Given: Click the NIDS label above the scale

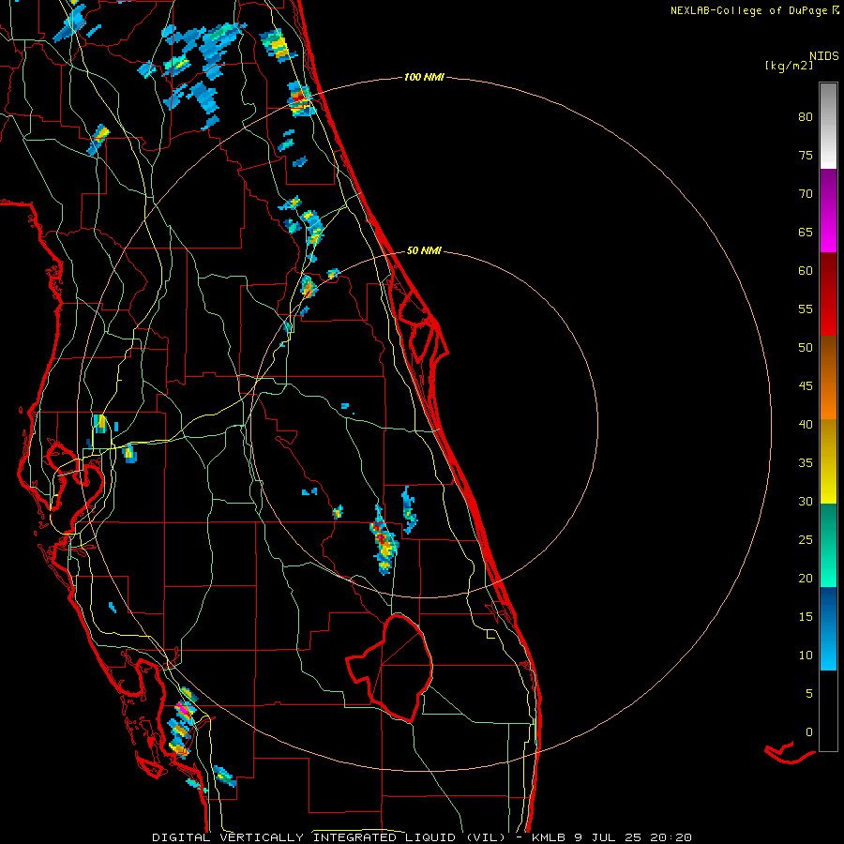Looking at the screenshot, I should [x=823, y=56].
